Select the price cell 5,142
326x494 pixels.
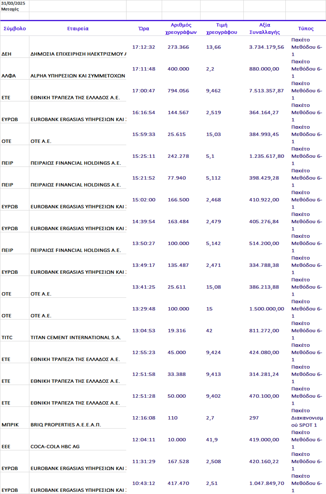pyautogui.click(x=213, y=243)
